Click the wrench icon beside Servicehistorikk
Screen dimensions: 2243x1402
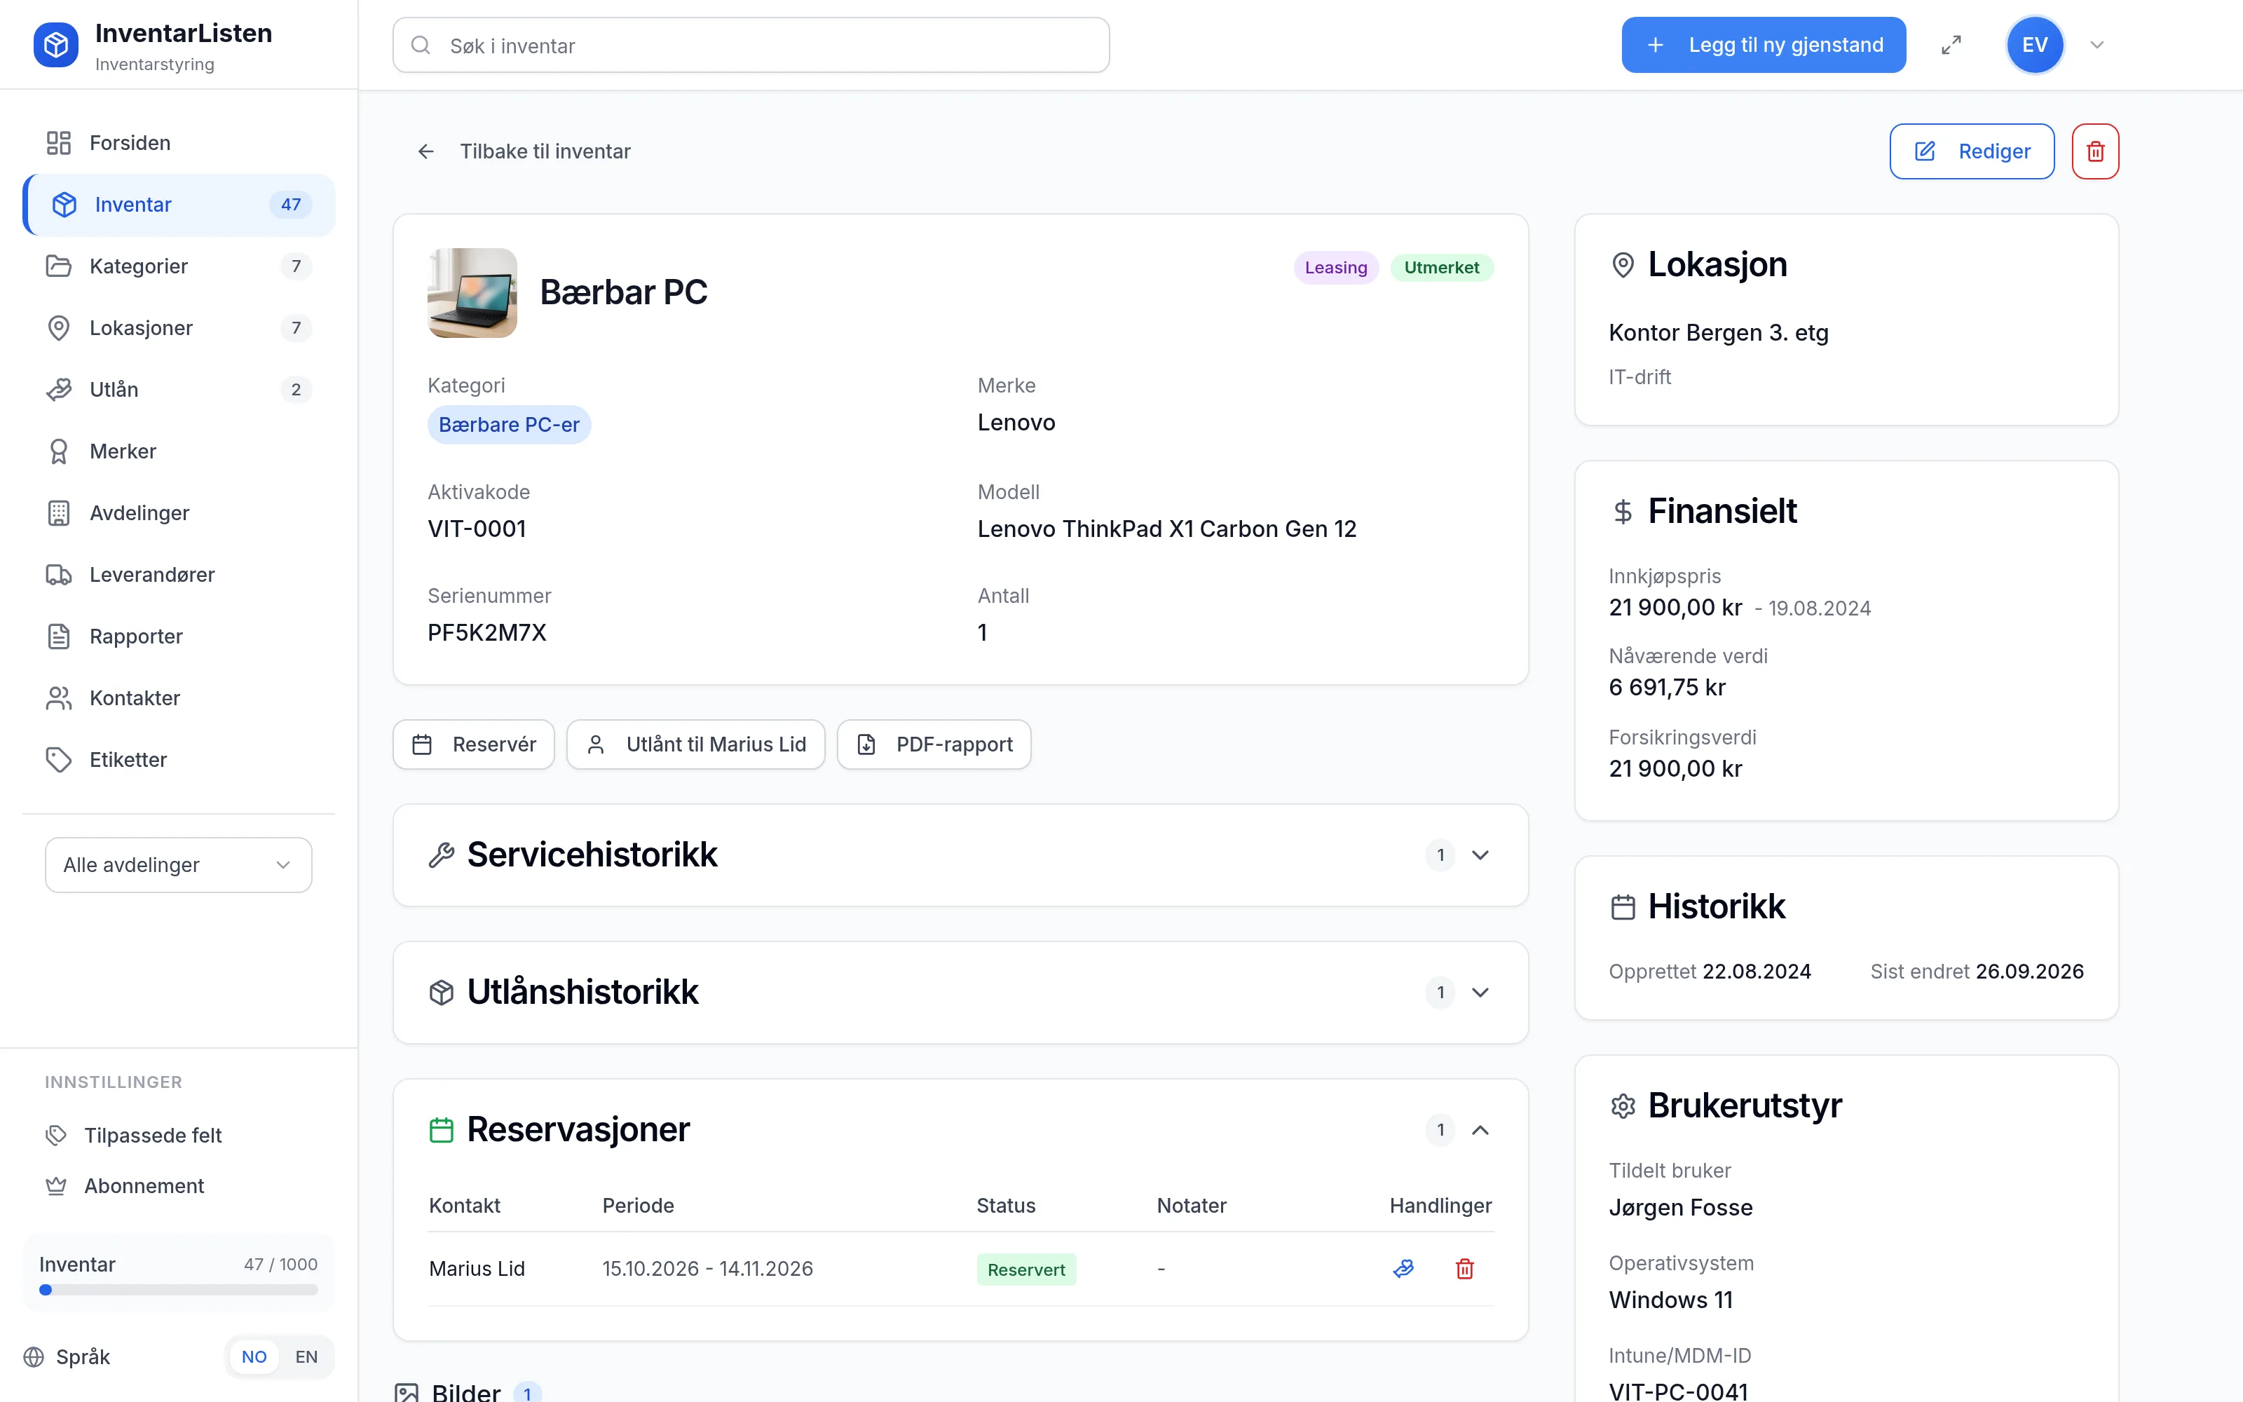(x=441, y=855)
